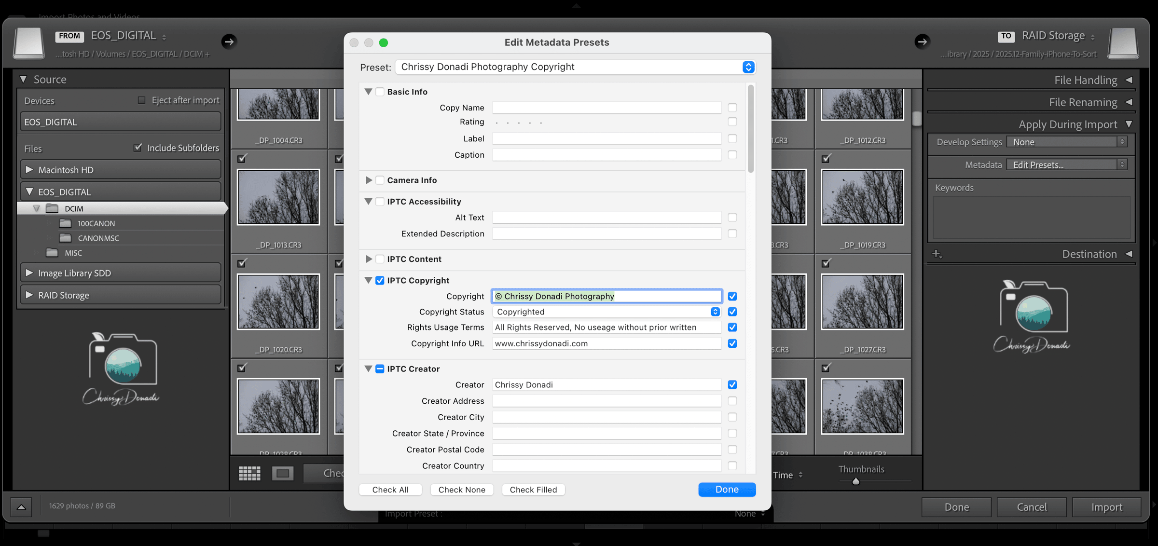Click the source arrow button beside EOS_DIGITAL
The image size is (1158, 546).
[x=229, y=41]
